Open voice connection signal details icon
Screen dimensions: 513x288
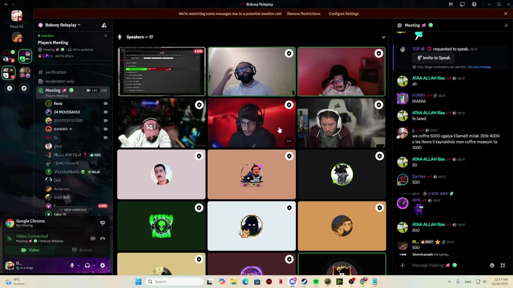[x=9, y=238]
